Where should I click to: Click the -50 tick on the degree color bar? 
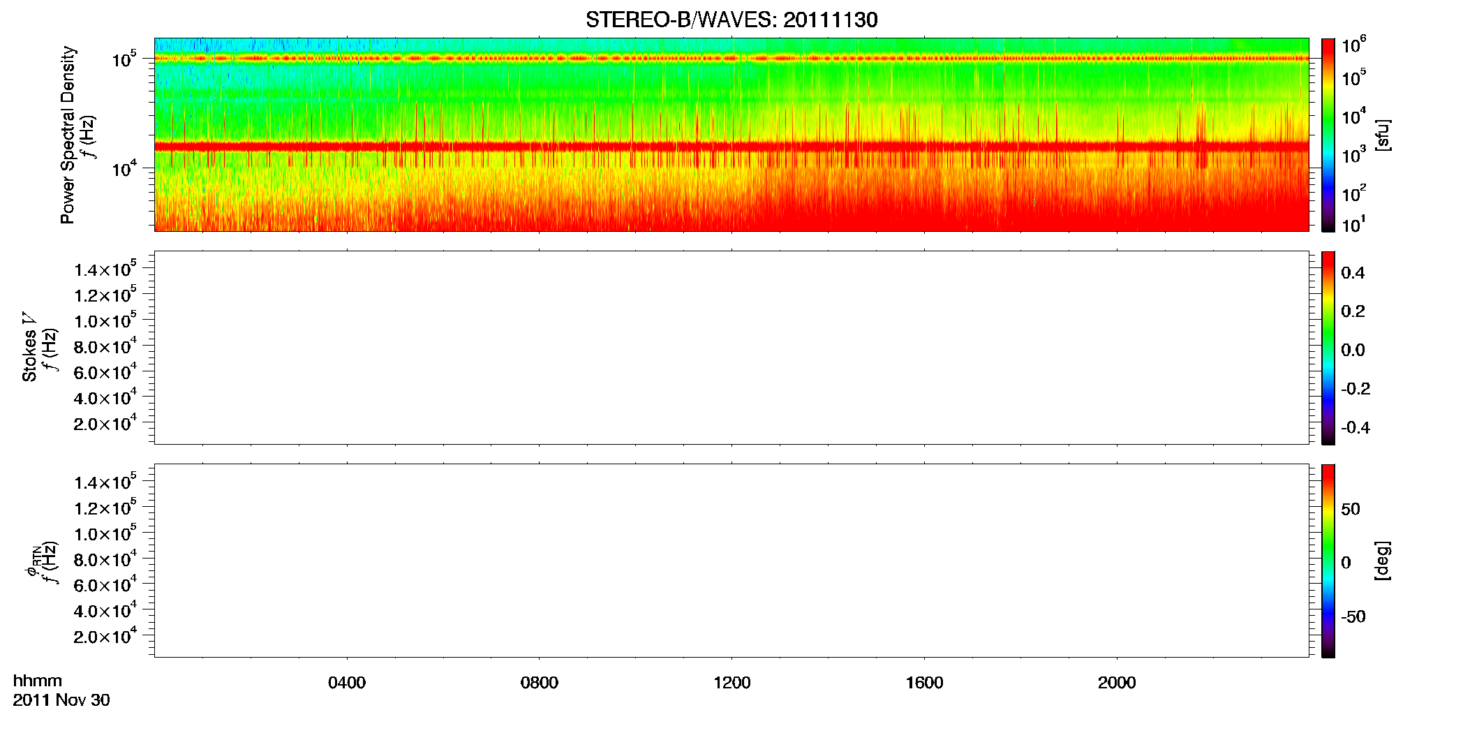click(1353, 617)
